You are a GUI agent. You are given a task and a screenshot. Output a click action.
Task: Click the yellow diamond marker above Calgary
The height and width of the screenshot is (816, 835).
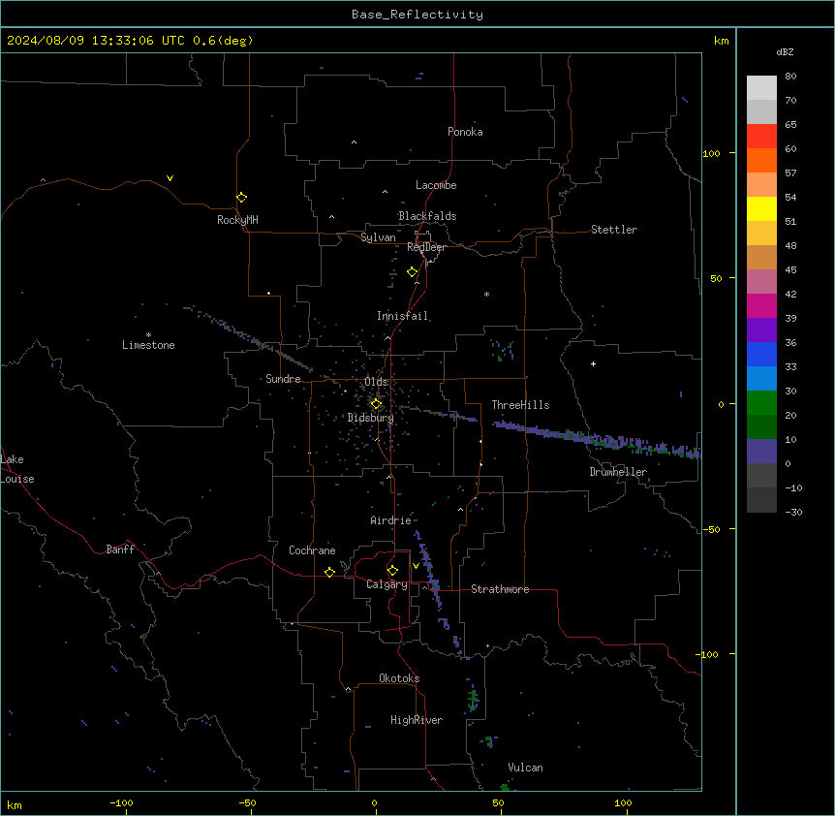(392, 571)
